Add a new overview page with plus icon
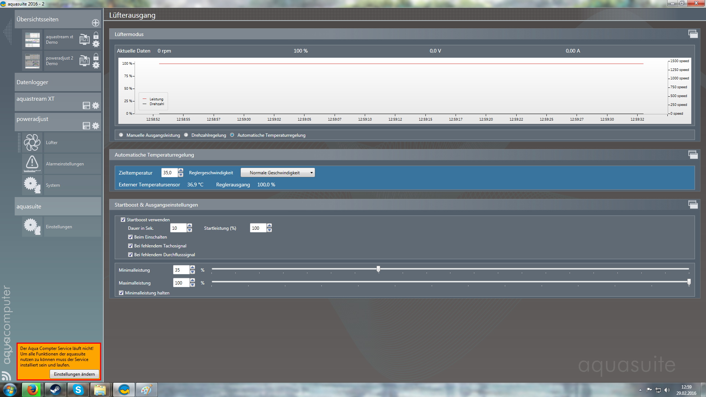706x397 pixels. point(96,23)
